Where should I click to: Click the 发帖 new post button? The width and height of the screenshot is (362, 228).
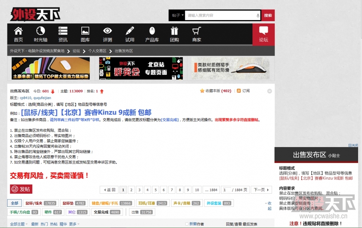point(21,189)
